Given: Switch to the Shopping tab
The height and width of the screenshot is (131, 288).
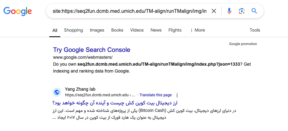Looking at the screenshot, I should click(73, 30).
